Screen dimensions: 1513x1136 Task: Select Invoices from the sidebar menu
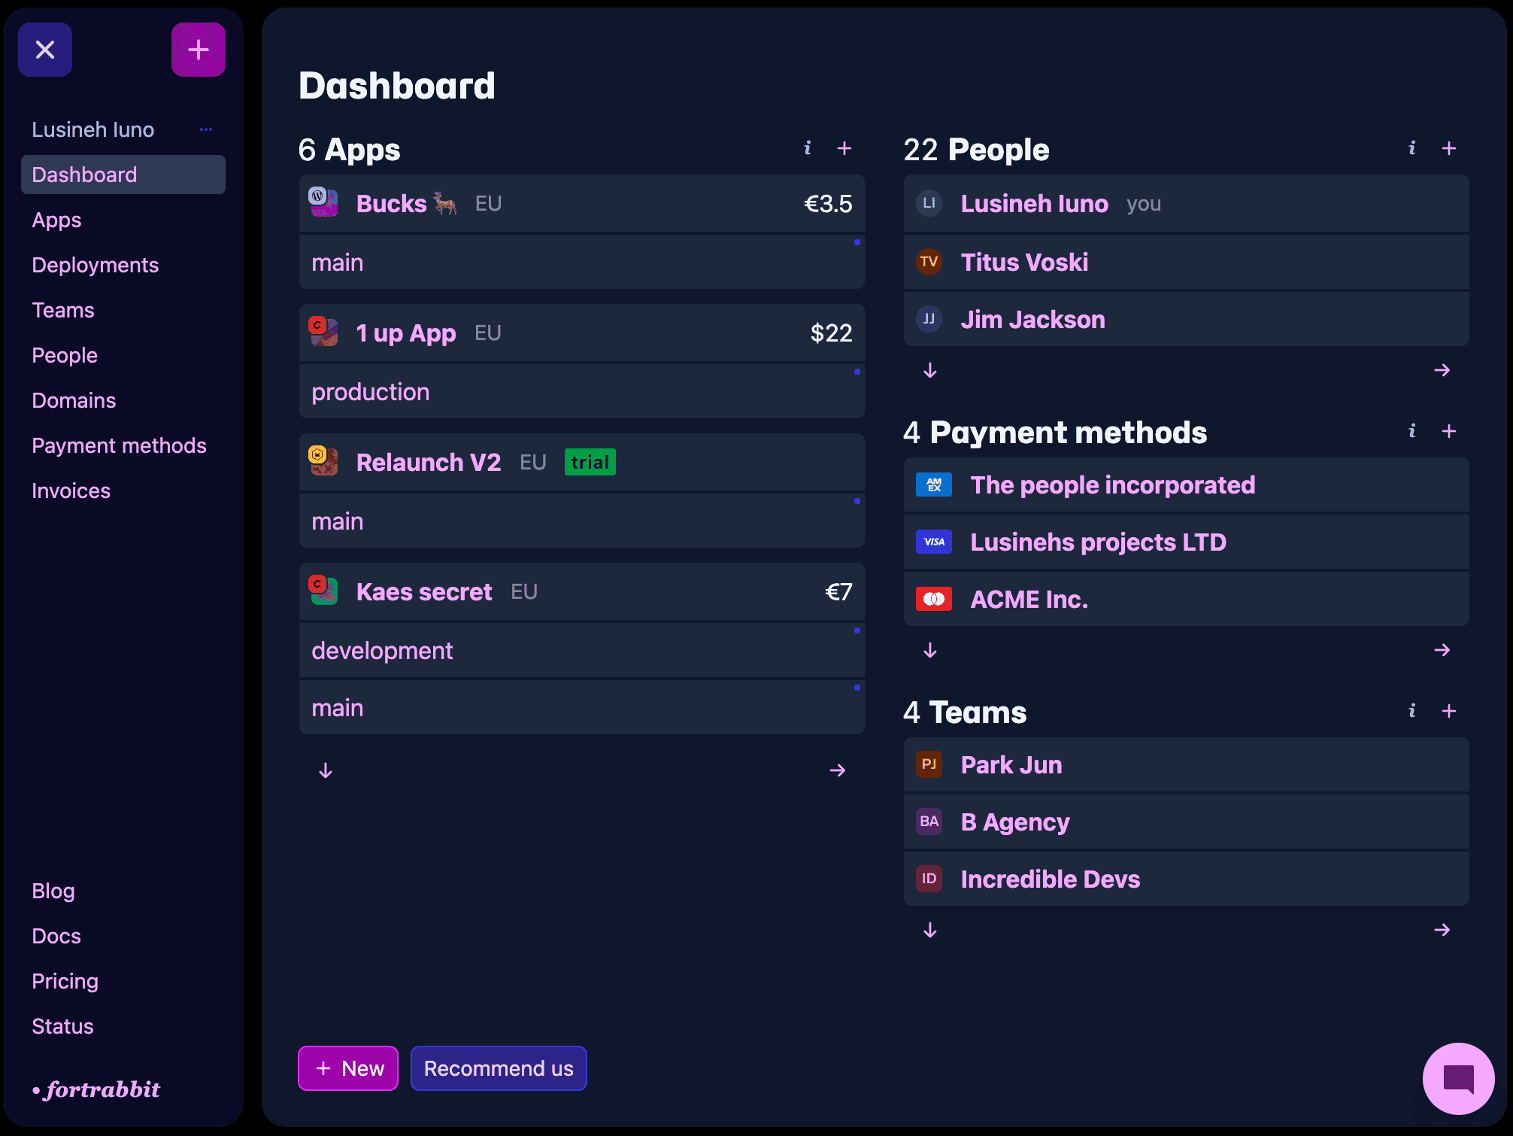(71, 491)
